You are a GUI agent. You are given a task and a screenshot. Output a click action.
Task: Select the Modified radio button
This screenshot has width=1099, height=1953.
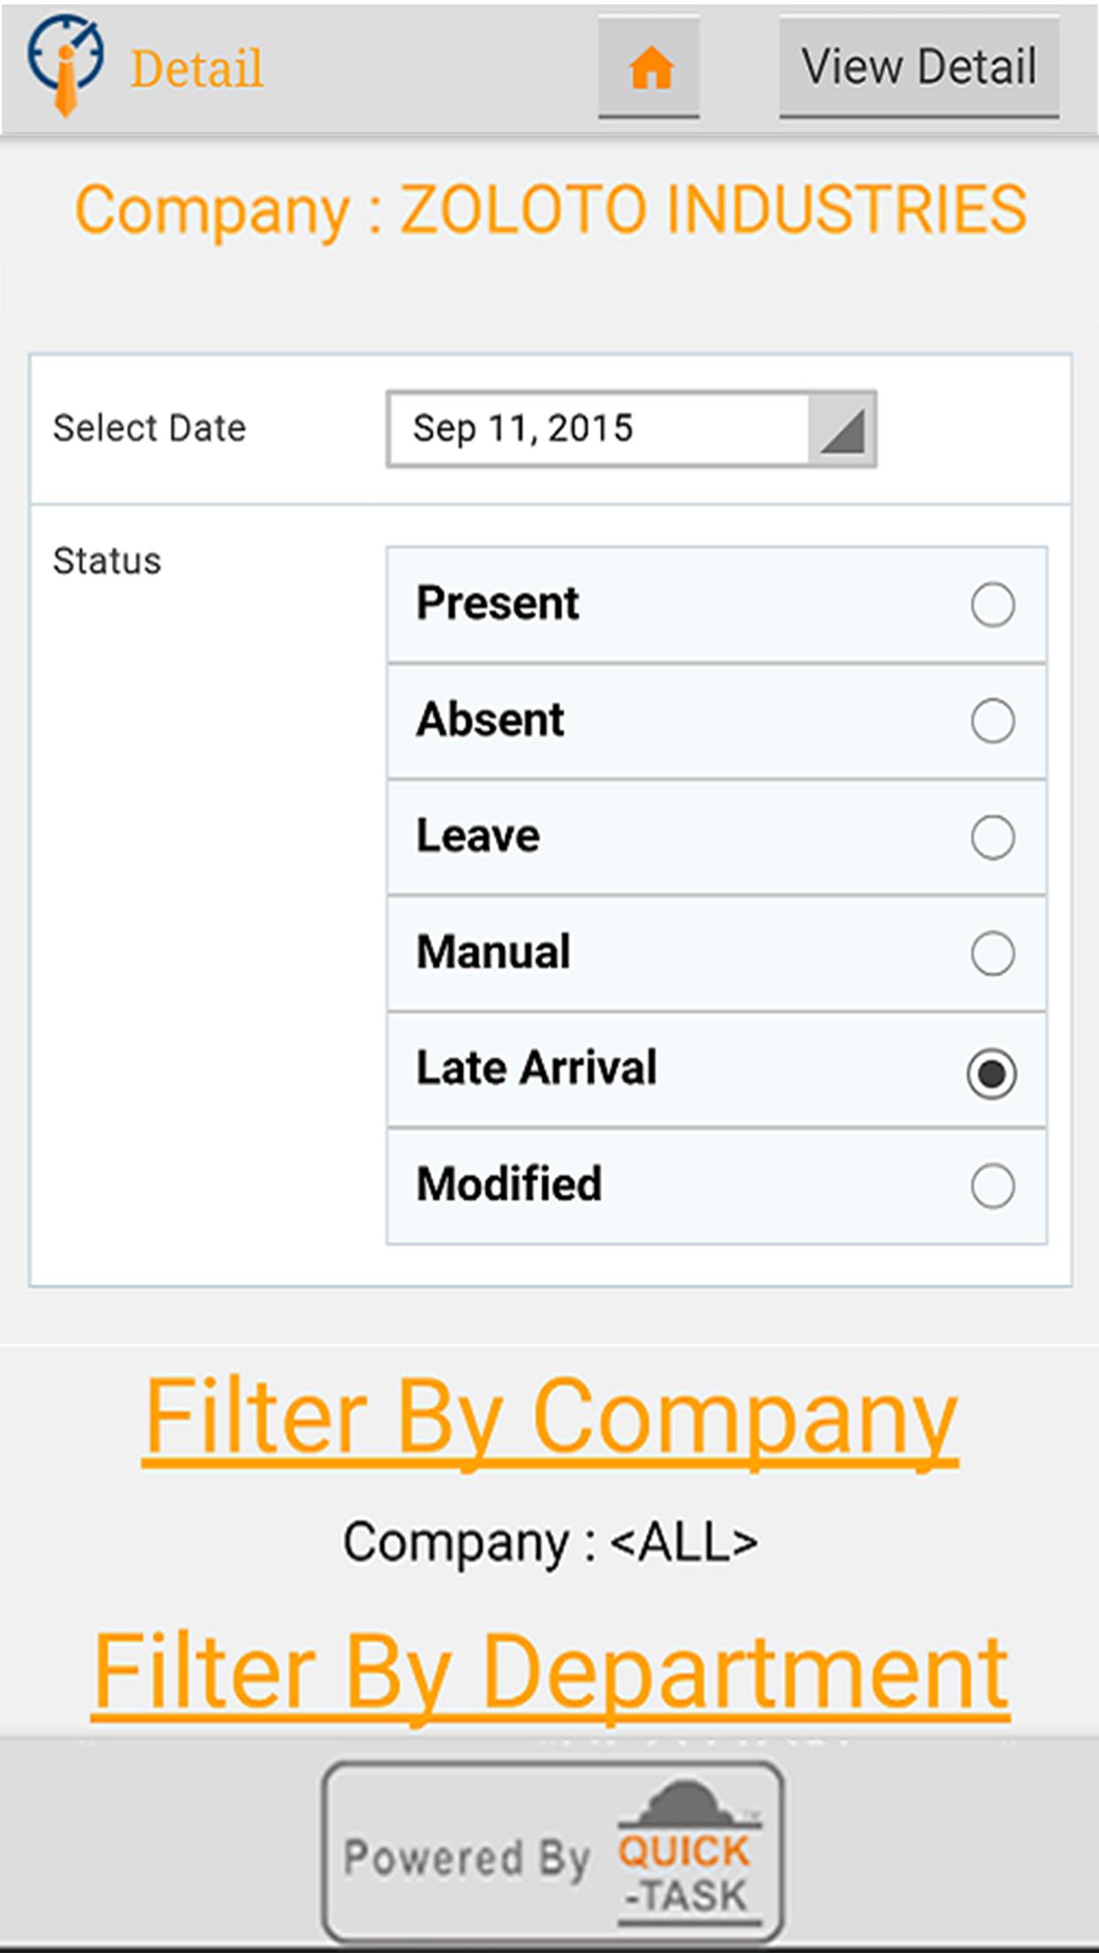pos(992,1185)
